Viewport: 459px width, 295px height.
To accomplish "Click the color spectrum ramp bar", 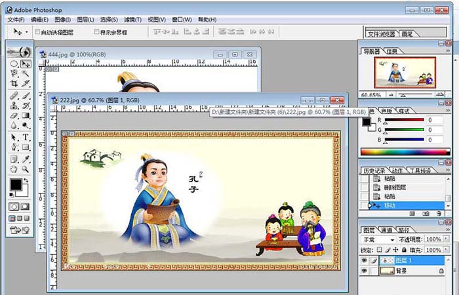I will [x=405, y=151].
